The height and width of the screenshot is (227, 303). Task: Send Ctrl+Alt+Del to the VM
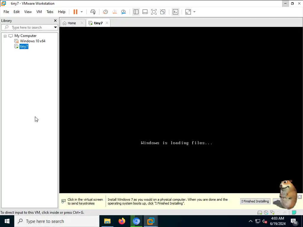click(93, 12)
